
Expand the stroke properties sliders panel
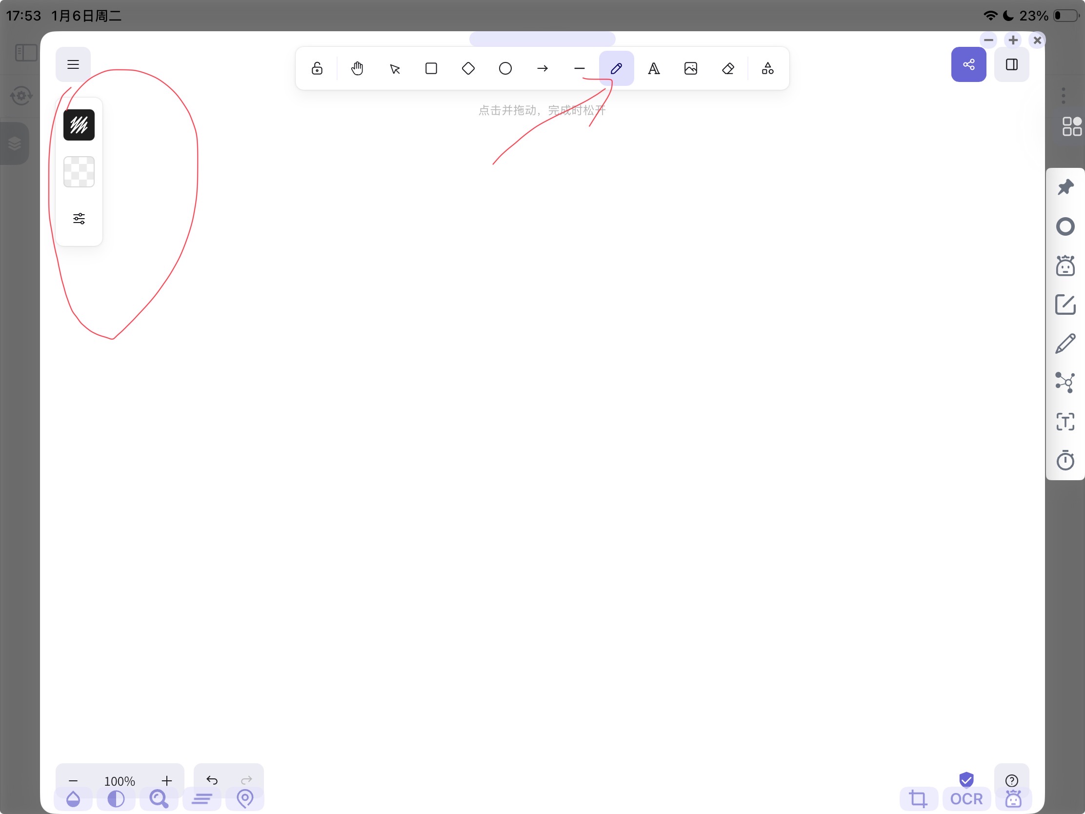[79, 218]
